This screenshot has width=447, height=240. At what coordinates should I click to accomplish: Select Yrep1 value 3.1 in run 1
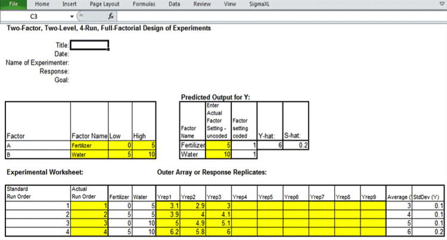tap(167, 206)
